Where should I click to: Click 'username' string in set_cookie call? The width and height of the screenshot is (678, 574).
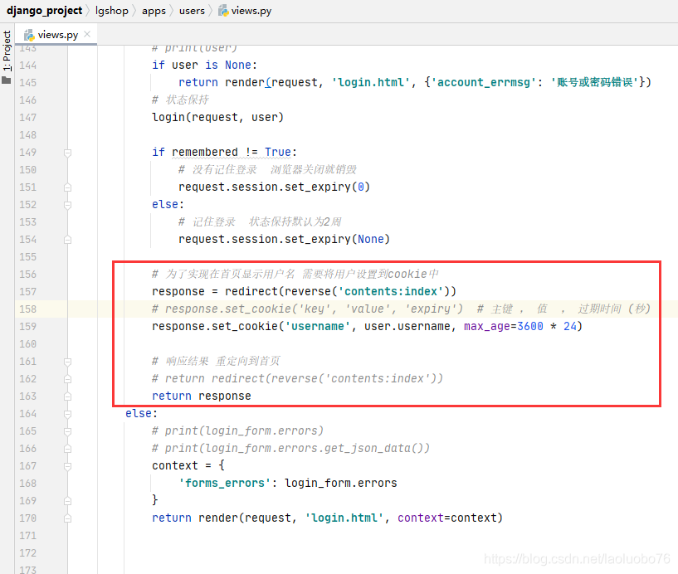coord(317,327)
